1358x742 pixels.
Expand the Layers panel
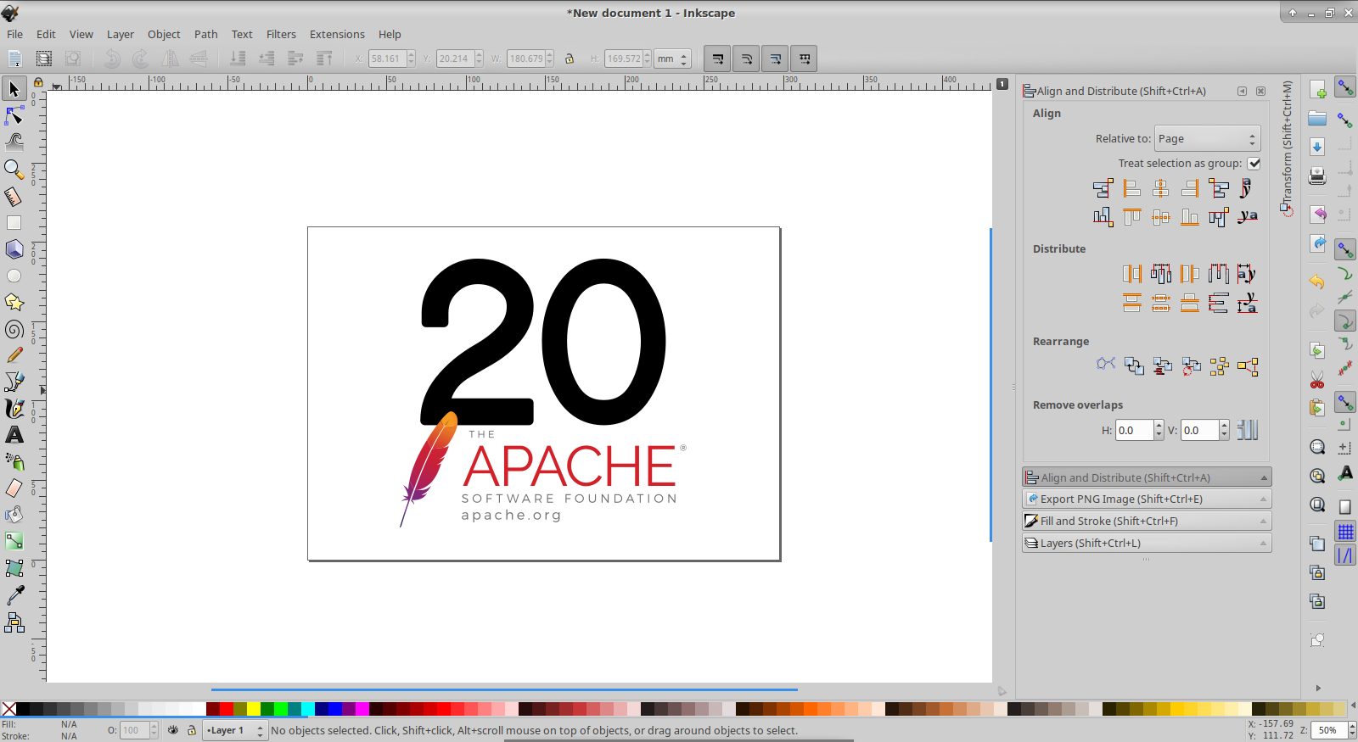[1147, 543]
